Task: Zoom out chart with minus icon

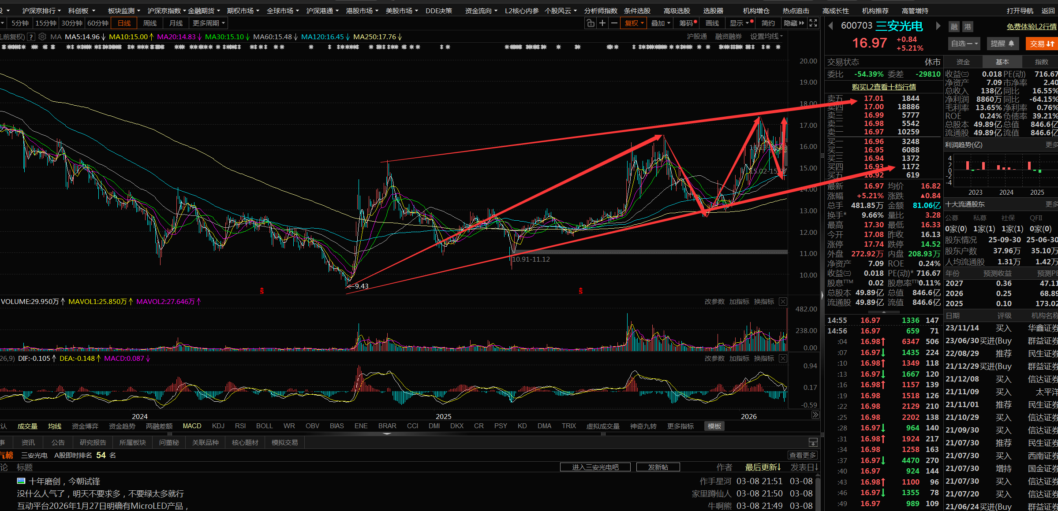Action: (614, 23)
